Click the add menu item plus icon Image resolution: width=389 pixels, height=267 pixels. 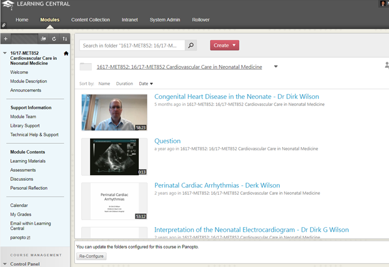coord(6,39)
